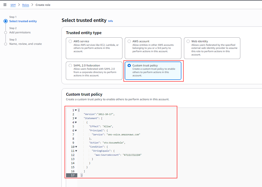Jump to Name, review, and create step
Screen dimensions: 262x187
[26, 44]
